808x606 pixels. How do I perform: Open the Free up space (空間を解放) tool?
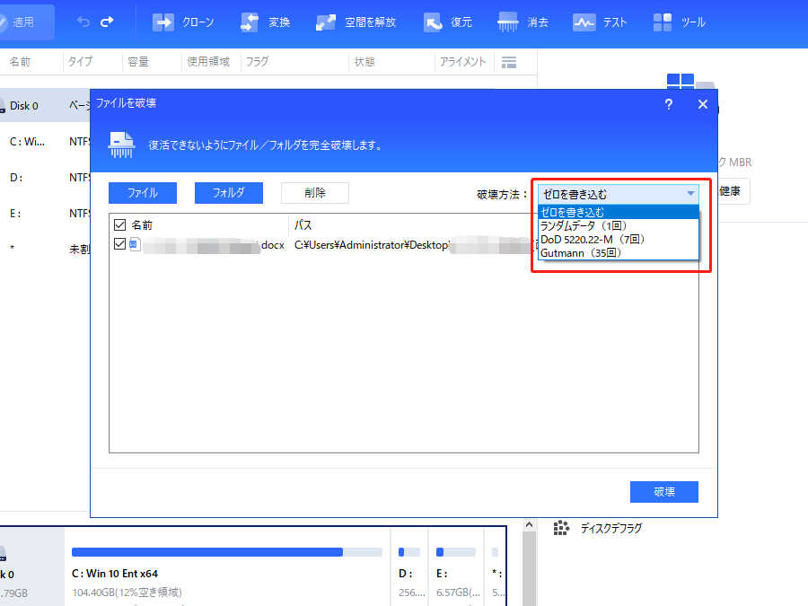point(326,22)
